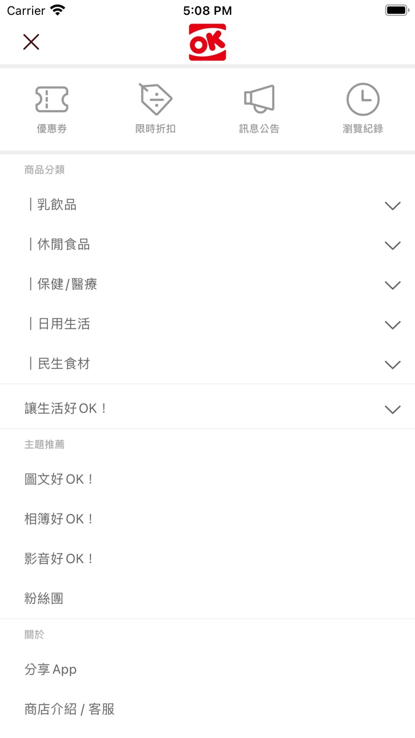This screenshot has width=415, height=738.
Task: Tap the 限時折扣 discount tag icon
Action: (155, 100)
